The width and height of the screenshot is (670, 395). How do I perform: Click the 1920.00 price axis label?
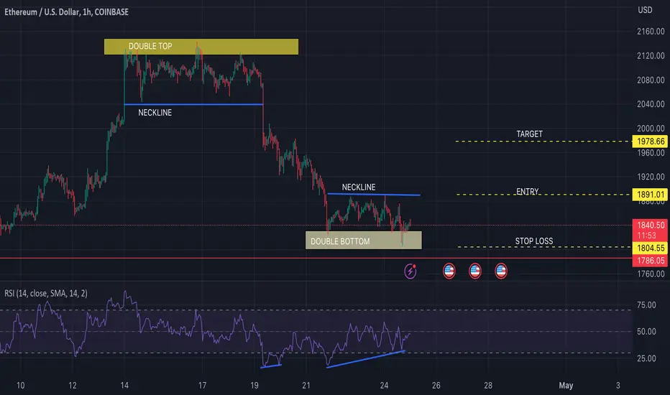click(651, 177)
